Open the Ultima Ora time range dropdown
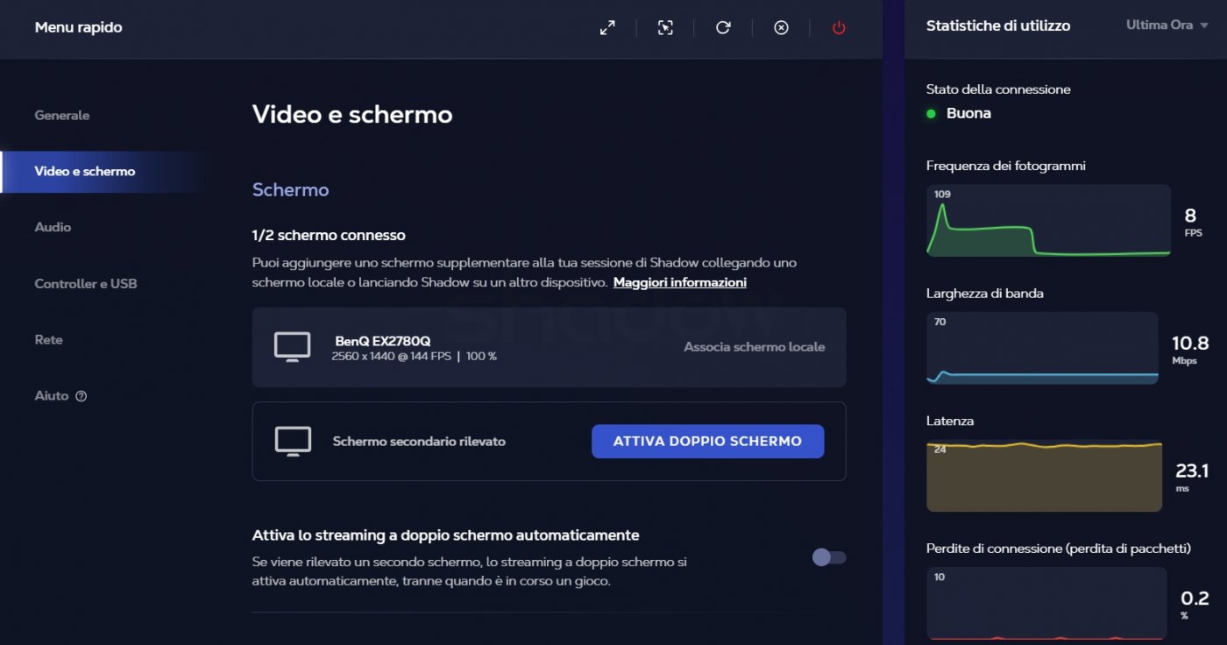 pos(1167,25)
